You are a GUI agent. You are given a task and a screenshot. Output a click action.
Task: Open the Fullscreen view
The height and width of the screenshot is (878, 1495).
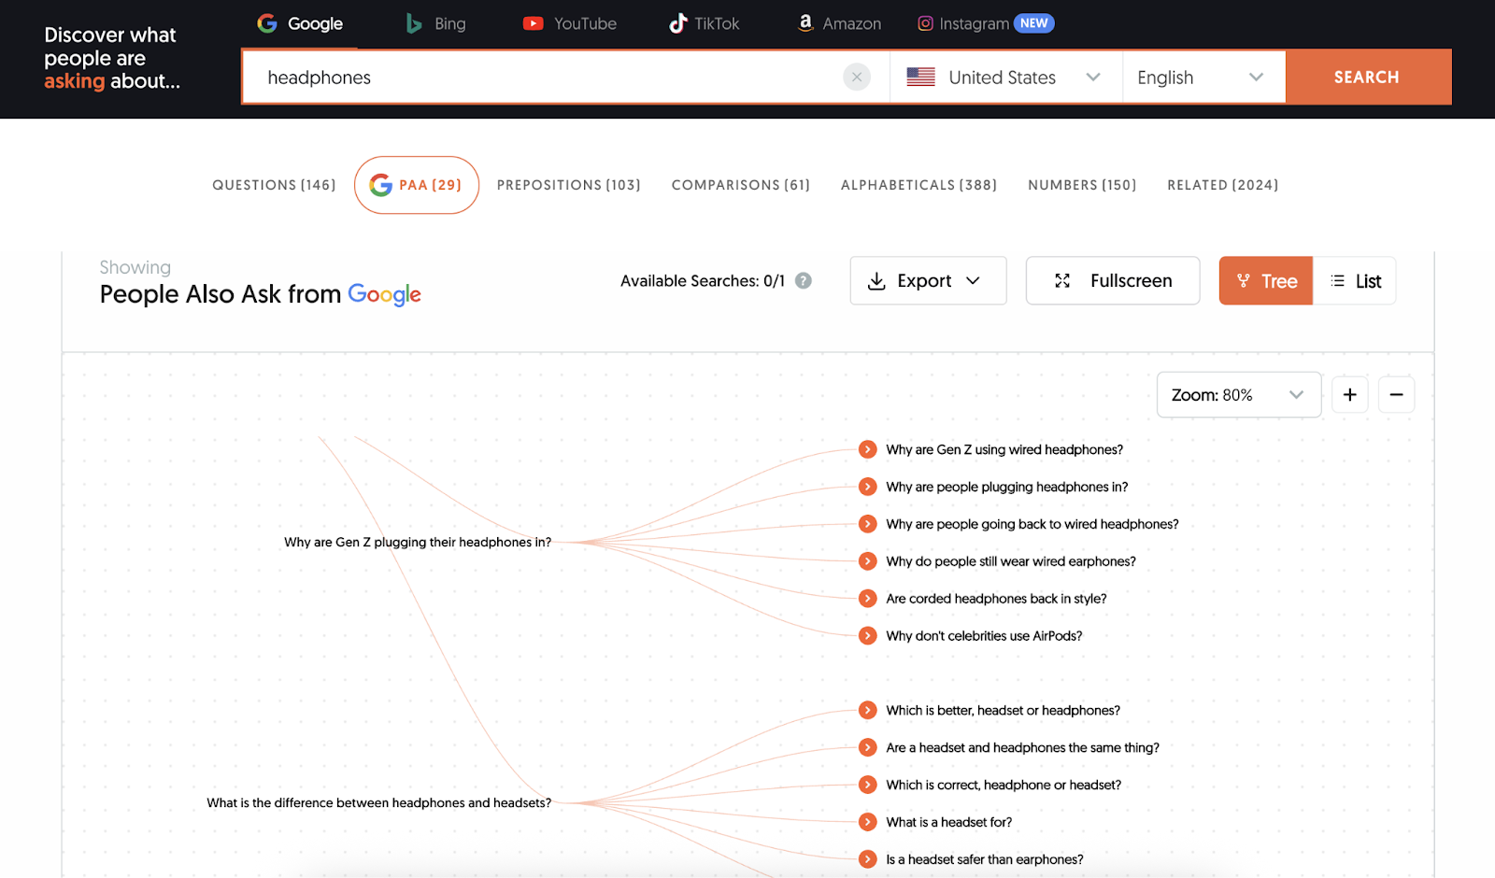[x=1112, y=280]
